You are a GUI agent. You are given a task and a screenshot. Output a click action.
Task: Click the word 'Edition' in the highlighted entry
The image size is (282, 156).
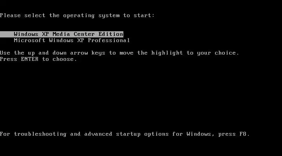[x=111, y=34]
